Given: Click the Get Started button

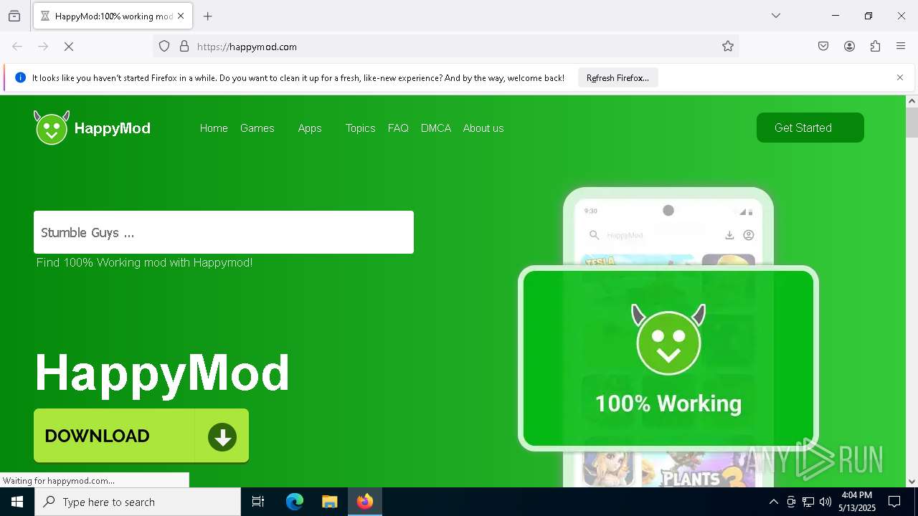Looking at the screenshot, I should pyautogui.click(x=810, y=128).
